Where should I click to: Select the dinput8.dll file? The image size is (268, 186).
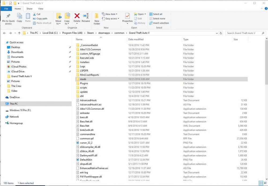(x=86, y=164)
